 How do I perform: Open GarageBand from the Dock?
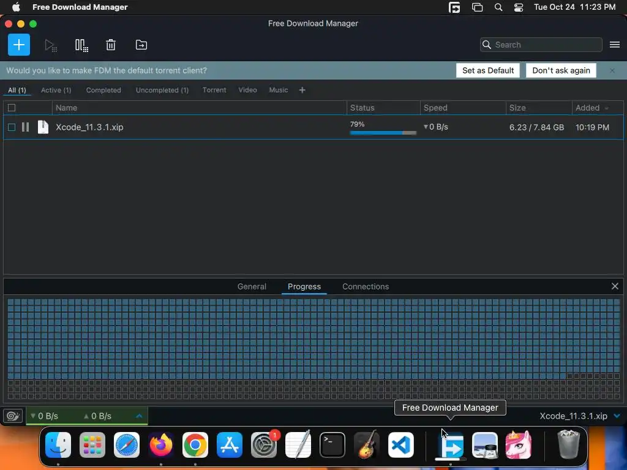(367, 445)
